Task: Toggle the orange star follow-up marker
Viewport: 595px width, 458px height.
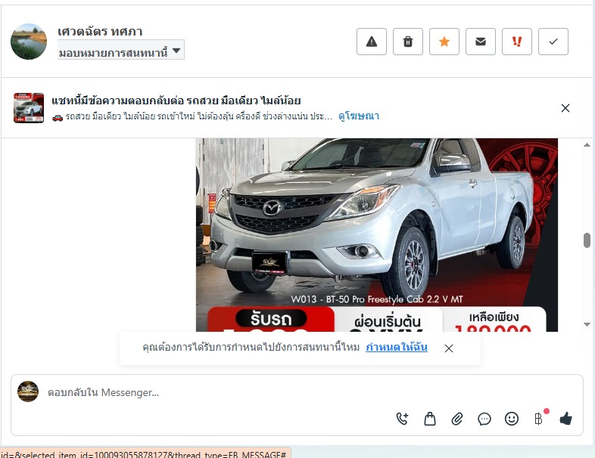Action: (444, 42)
